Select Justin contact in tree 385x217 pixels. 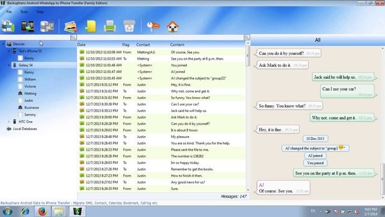(x=28, y=101)
